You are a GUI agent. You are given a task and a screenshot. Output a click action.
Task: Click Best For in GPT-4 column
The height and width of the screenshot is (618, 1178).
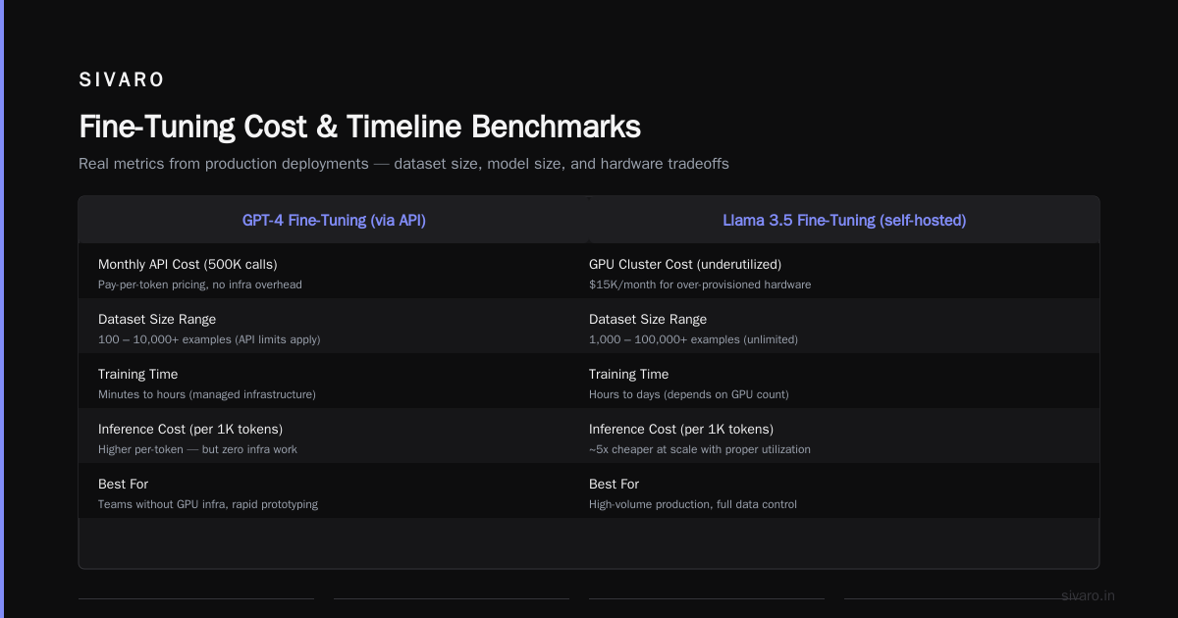point(124,484)
